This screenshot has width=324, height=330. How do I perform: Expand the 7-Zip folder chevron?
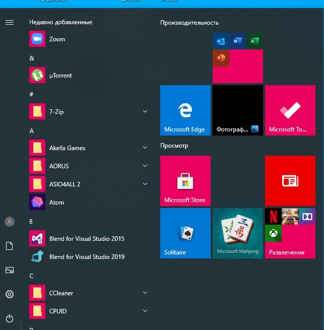pyautogui.click(x=145, y=111)
